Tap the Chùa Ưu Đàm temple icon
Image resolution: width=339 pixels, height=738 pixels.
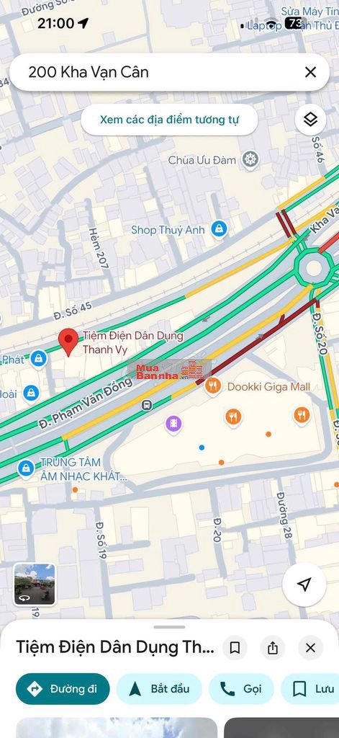(250, 159)
